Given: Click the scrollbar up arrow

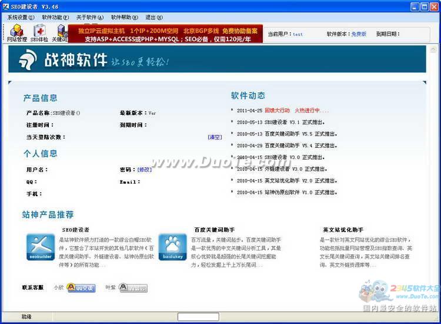Looking at the screenshot, I should pyautogui.click(x=433, y=49).
